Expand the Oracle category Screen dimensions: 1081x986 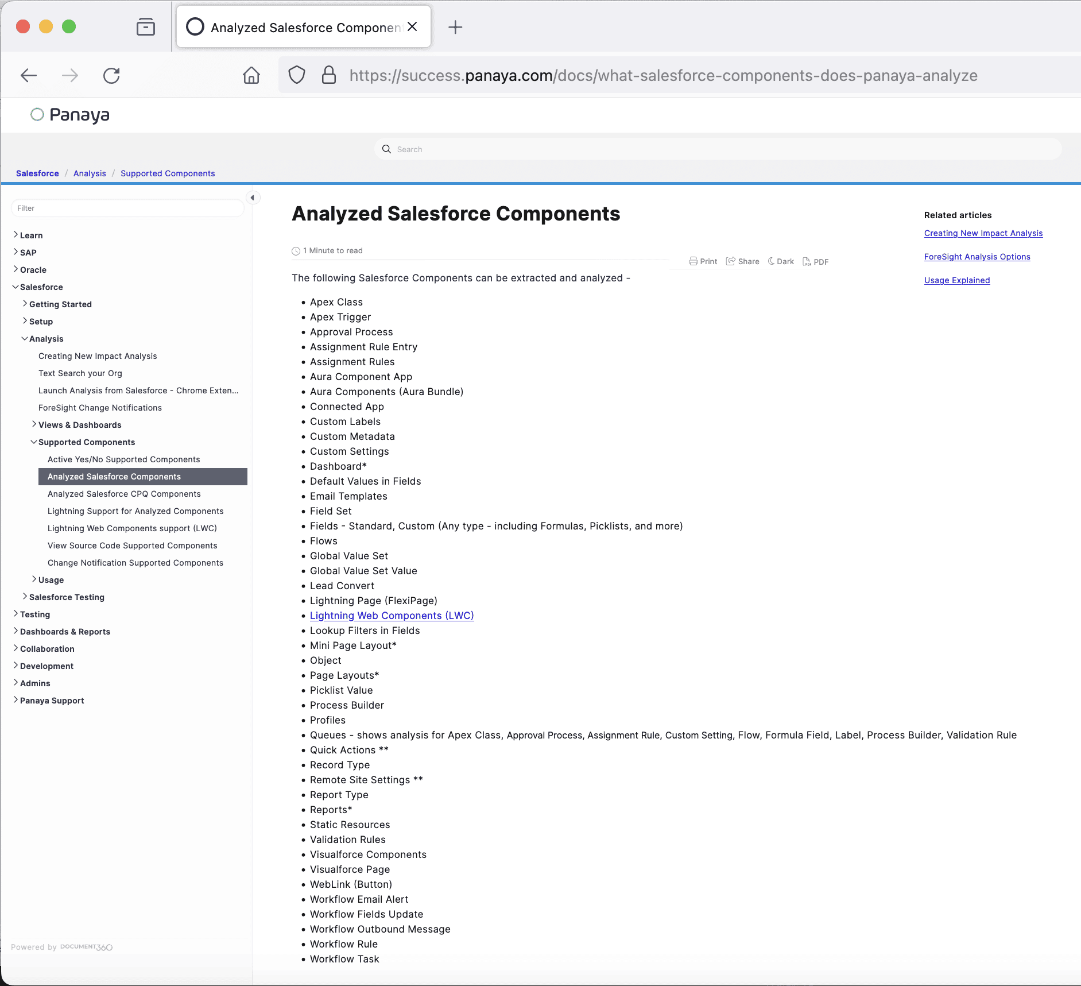point(16,269)
